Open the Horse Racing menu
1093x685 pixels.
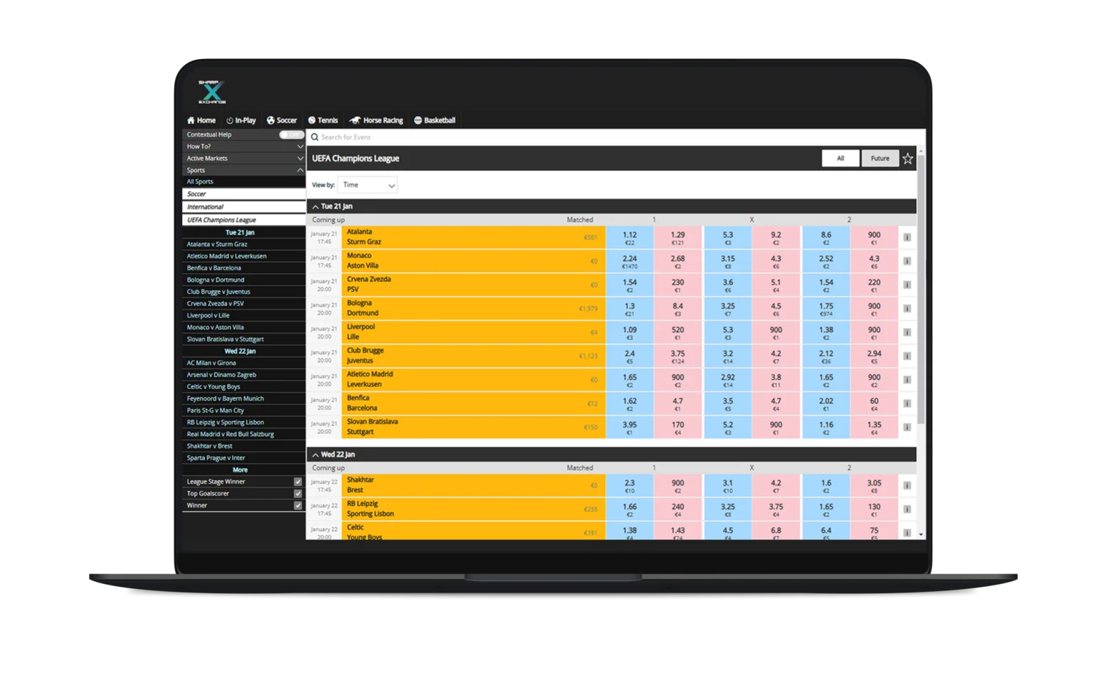[376, 120]
